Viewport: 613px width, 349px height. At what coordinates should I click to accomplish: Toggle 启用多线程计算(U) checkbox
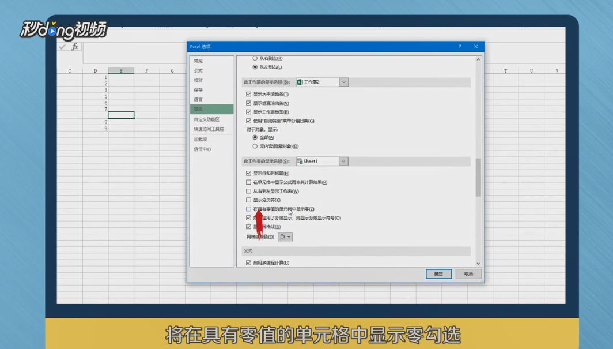249,263
